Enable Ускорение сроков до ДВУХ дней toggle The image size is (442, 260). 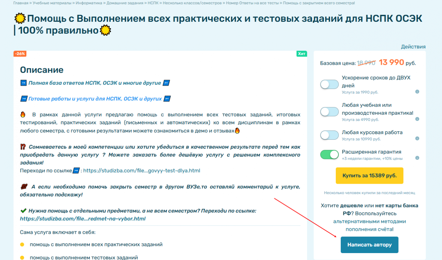[x=330, y=85]
